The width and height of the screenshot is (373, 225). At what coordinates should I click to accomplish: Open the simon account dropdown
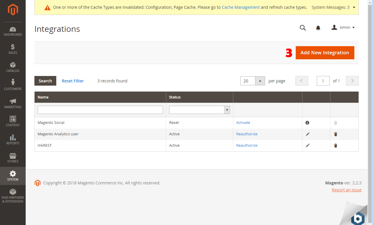pyautogui.click(x=343, y=27)
